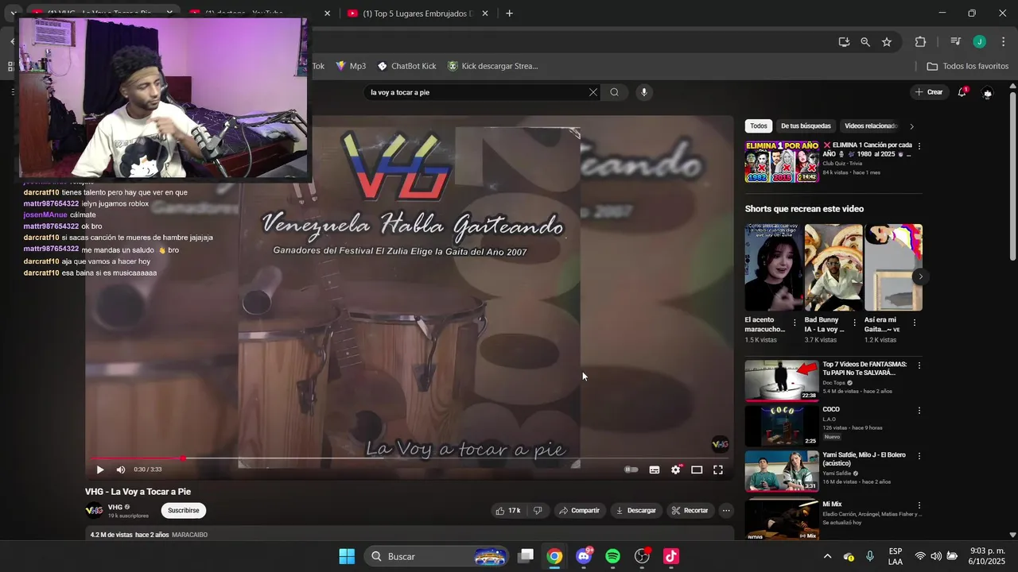Close the Top 5 Lugares Embrujados tab
The width and height of the screenshot is (1018, 572).
click(x=485, y=14)
